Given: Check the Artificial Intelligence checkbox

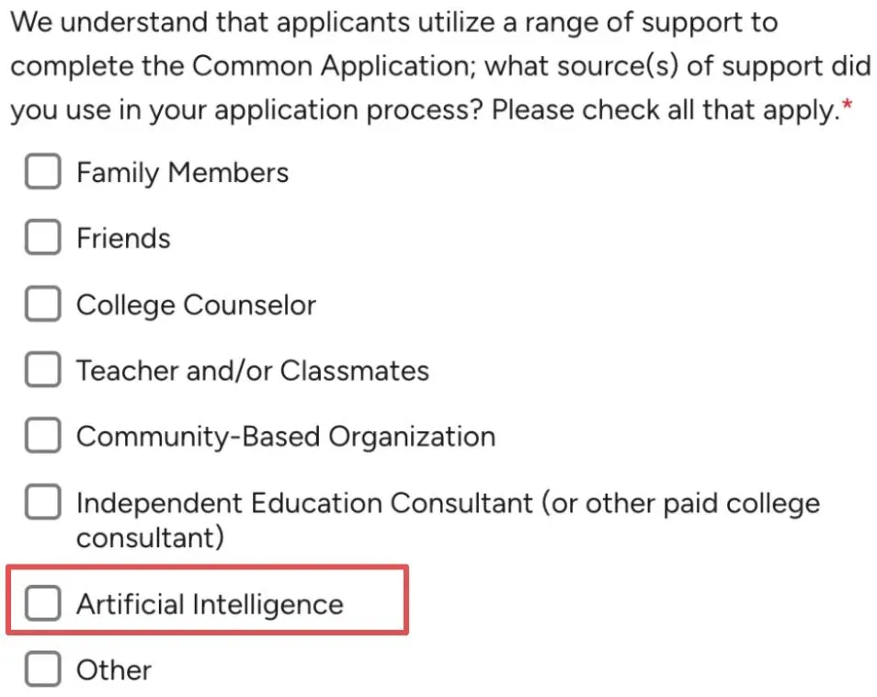Looking at the screenshot, I should [x=43, y=603].
